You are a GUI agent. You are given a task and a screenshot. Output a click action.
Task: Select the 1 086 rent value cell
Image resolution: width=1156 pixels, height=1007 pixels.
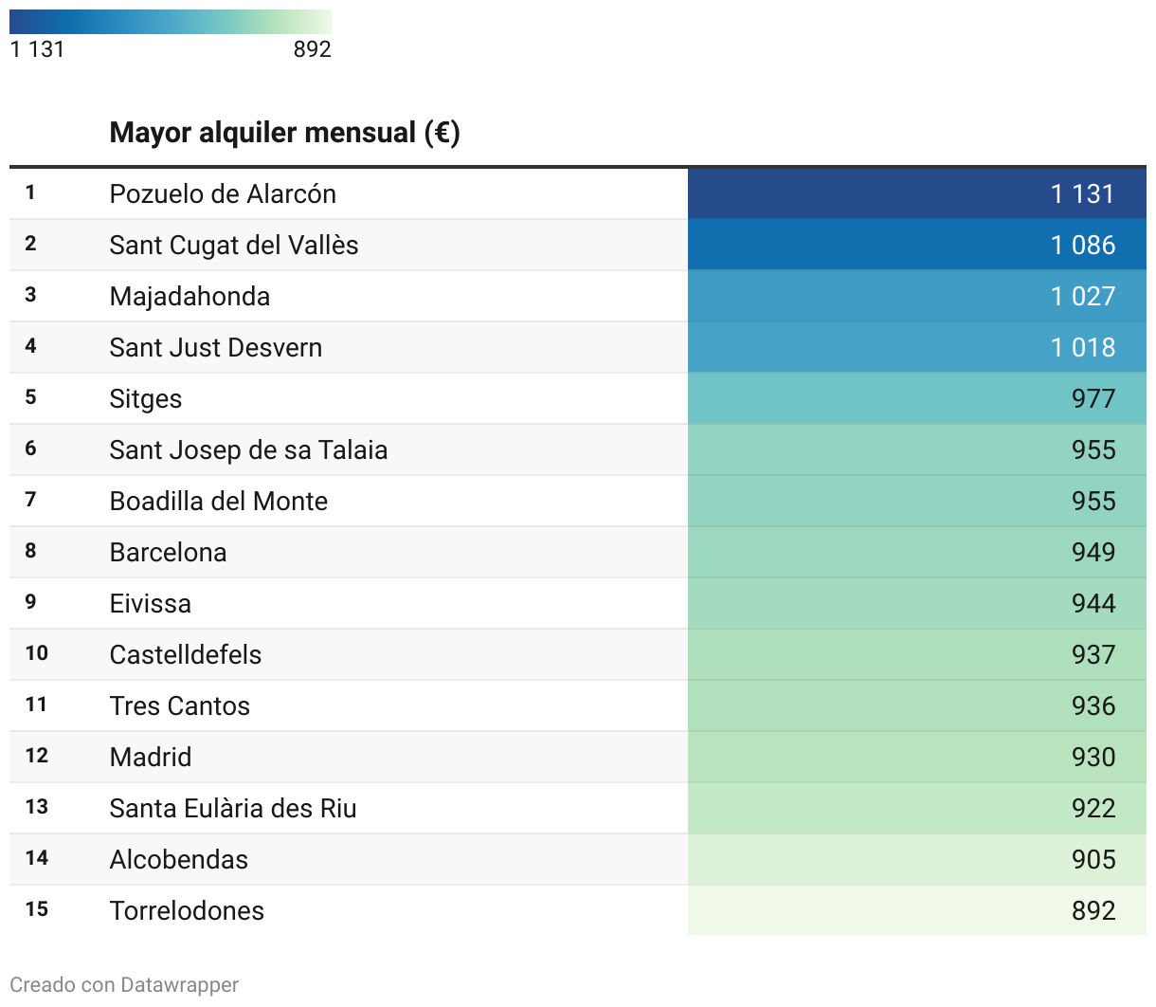point(916,245)
